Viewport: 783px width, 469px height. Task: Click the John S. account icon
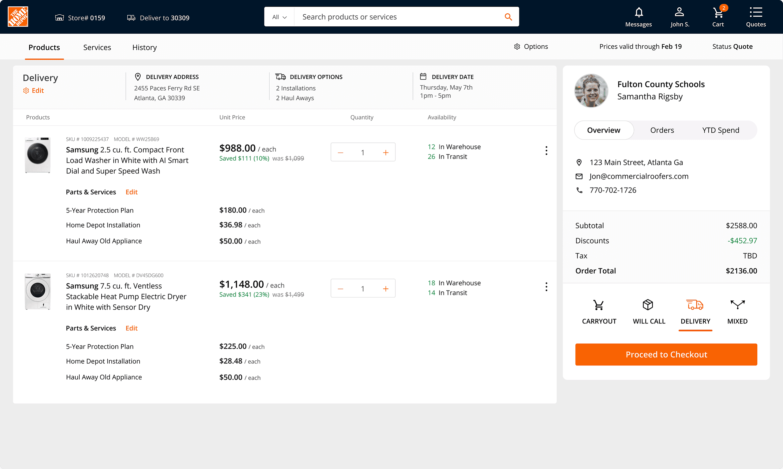pos(679,13)
